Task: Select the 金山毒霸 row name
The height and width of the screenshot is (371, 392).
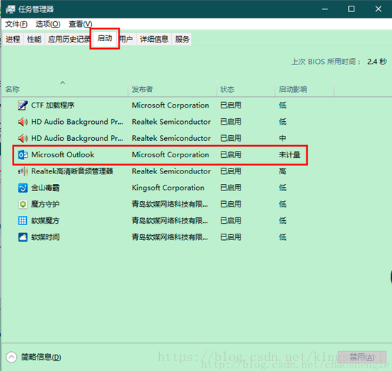Action: pyautogui.click(x=45, y=188)
